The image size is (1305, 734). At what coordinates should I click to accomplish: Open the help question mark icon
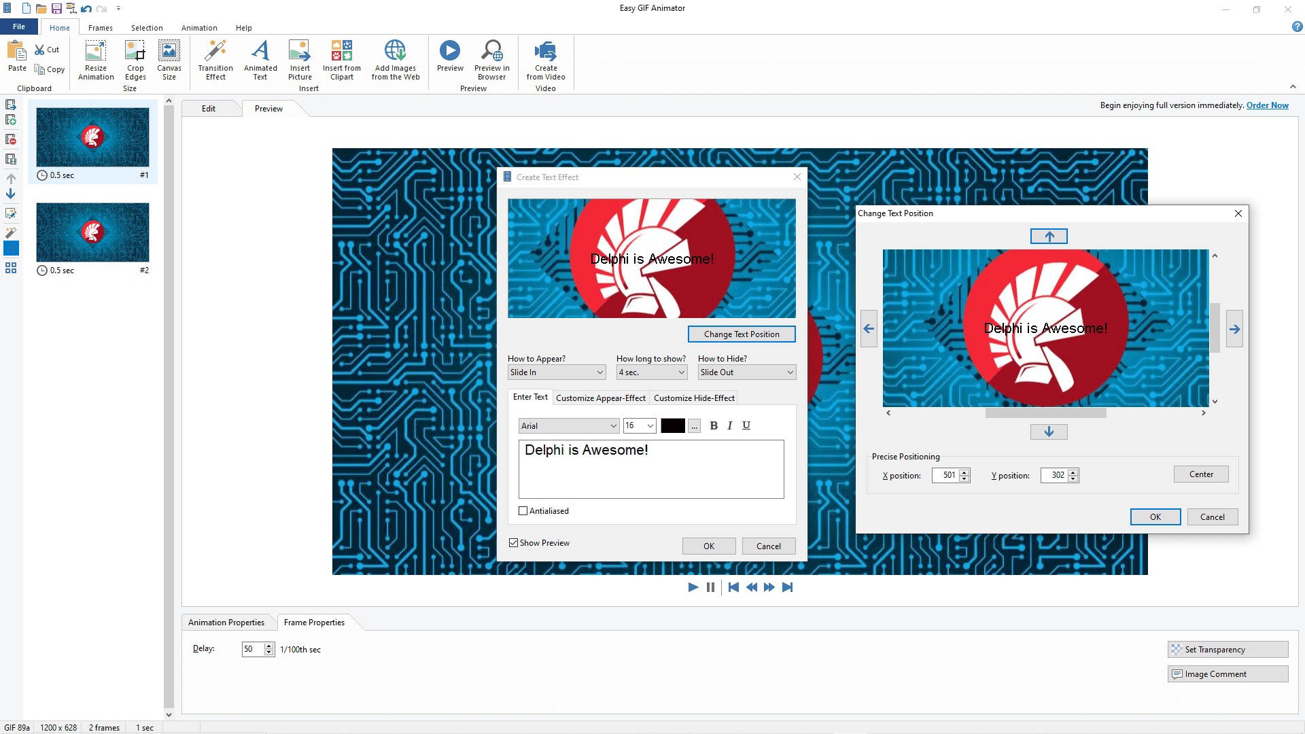[1297, 27]
